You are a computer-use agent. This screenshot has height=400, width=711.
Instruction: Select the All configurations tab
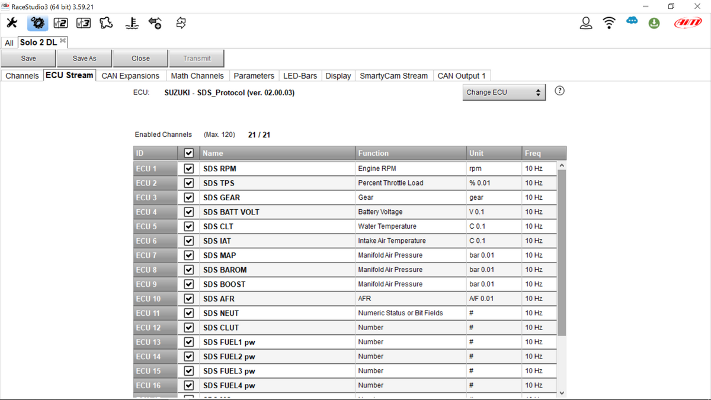(9, 43)
